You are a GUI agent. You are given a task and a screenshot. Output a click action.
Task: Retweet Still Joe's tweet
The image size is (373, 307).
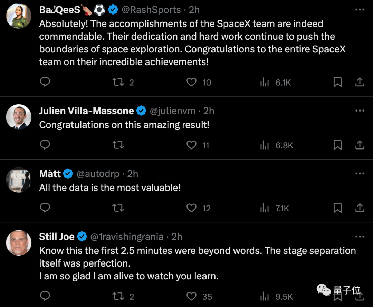(118, 296)
